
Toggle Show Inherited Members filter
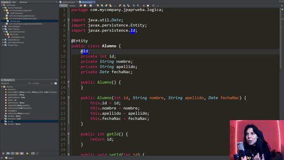(x=3, y=153)
